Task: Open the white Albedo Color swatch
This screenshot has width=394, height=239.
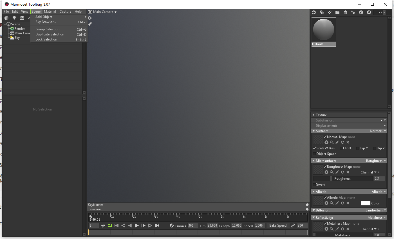Action: coord(365,203)
